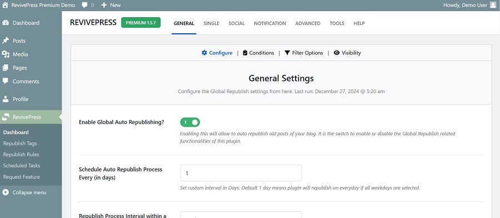The height and width of the screenshot is (218, 500).
Task: Click Collapse menu label
Action: [x=29, y=192]
